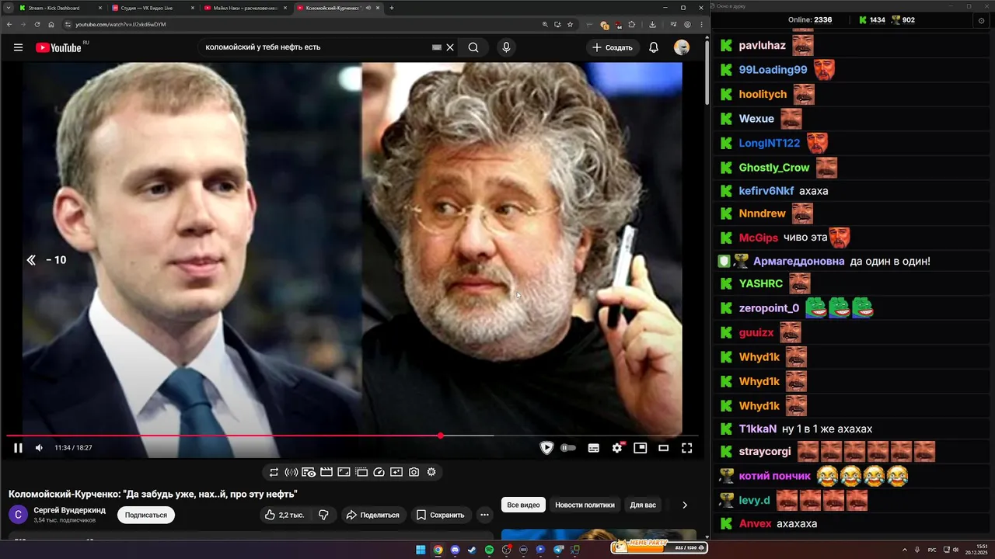Select the Для вас chip
Screen dimensions: 995x559
pos(643,505)
